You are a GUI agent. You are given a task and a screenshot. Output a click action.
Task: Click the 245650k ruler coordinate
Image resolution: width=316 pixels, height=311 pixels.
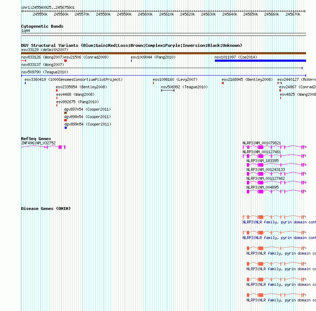(x=251, y=14)
